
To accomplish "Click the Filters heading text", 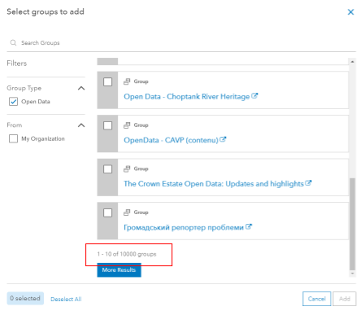I will [17, 64].
